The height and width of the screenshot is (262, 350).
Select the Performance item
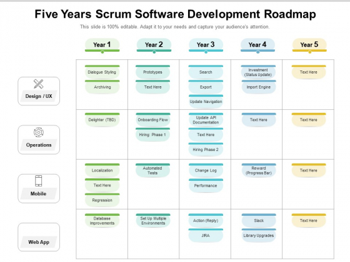click(x=206, y=185)
